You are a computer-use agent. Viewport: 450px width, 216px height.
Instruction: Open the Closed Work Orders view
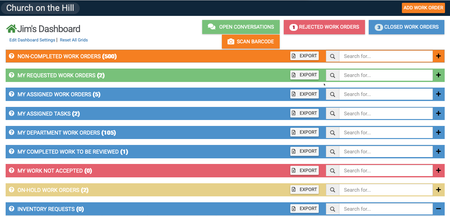[406, 27]
